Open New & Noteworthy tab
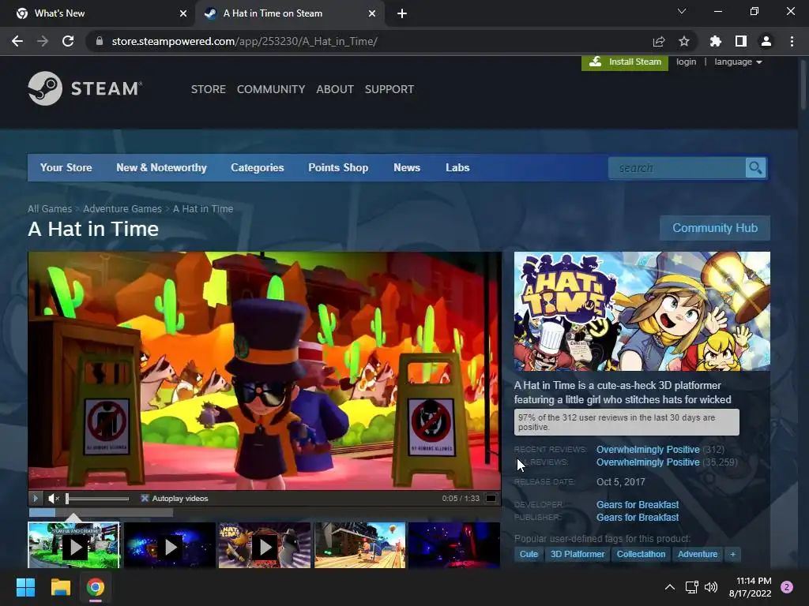 coord(161,167)
